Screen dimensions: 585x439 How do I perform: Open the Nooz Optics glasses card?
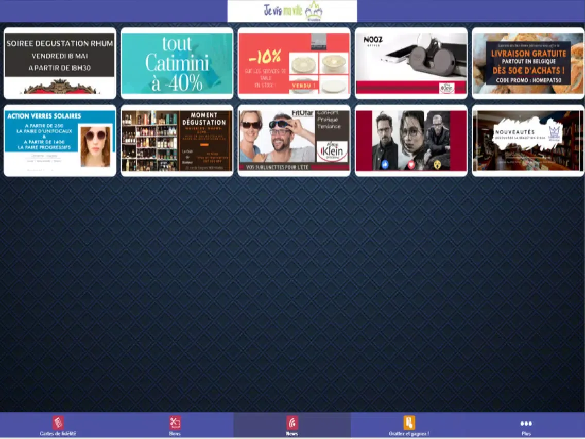[x=411, y=63]
